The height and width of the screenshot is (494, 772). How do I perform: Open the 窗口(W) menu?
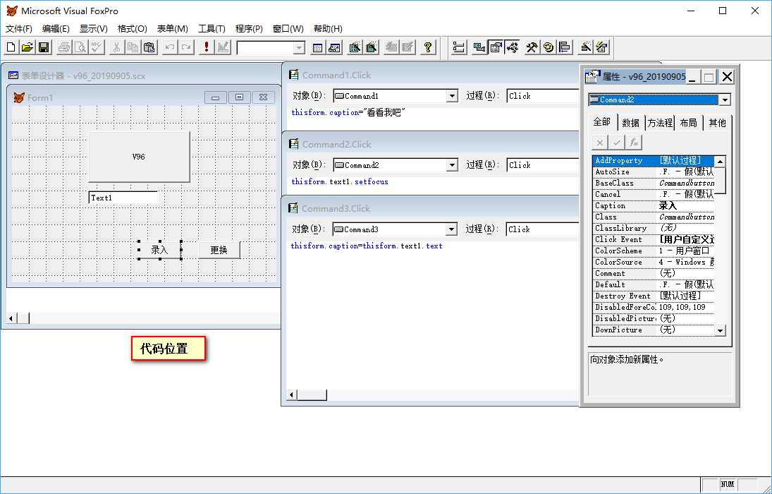coord(288,29)
